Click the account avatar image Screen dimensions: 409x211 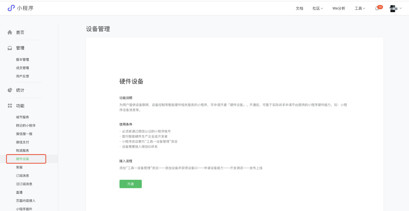[394, 9]
